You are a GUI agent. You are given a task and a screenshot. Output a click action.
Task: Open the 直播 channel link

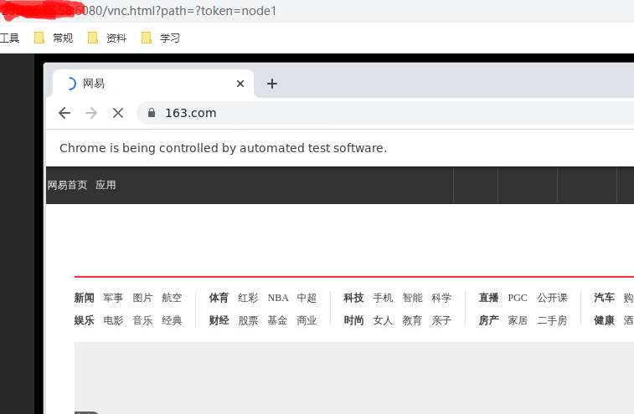[488, 298]
